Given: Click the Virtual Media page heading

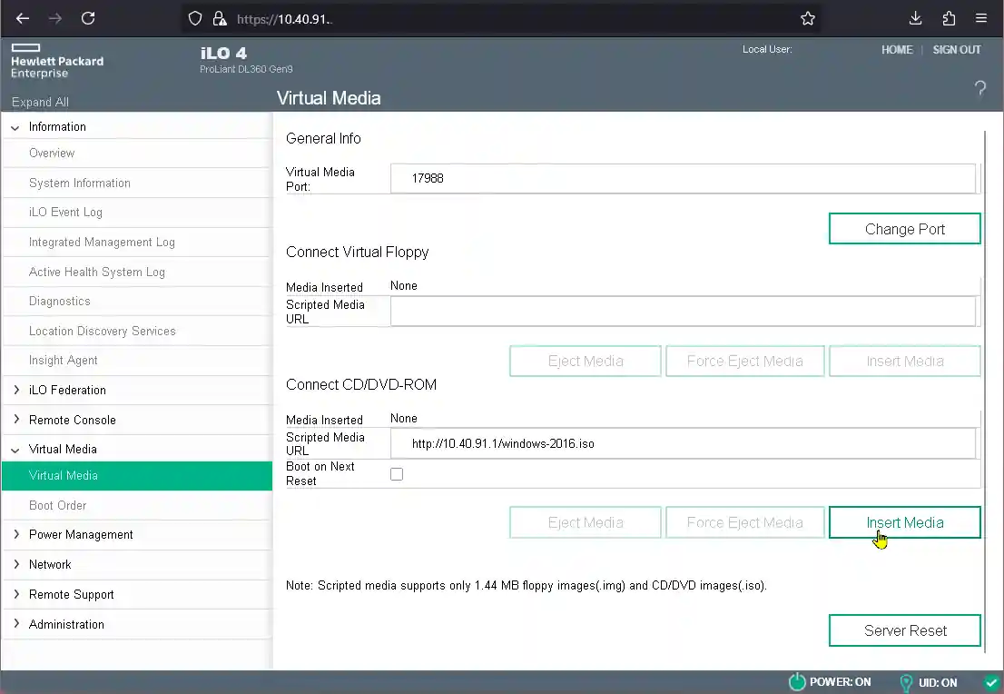Looking at the screenshot, I should point(329,98).
